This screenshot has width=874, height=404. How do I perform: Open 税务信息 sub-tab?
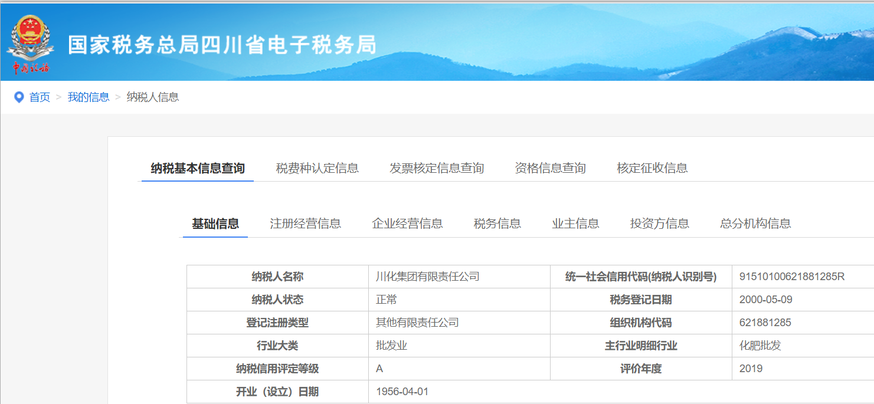(497, 224)
